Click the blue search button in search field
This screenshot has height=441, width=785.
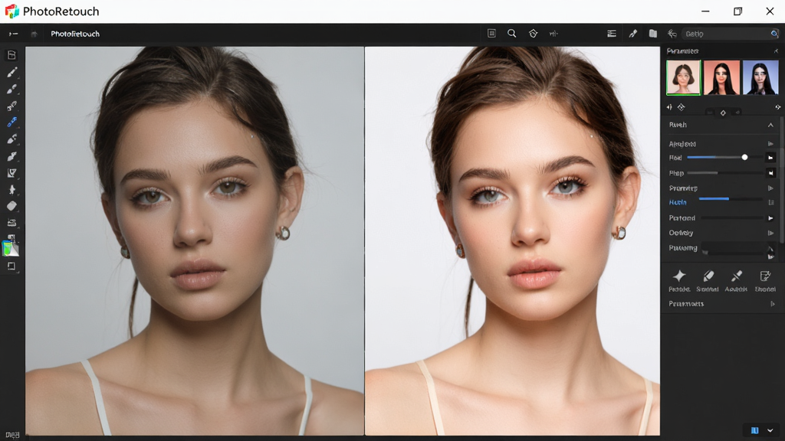(774, 34)
